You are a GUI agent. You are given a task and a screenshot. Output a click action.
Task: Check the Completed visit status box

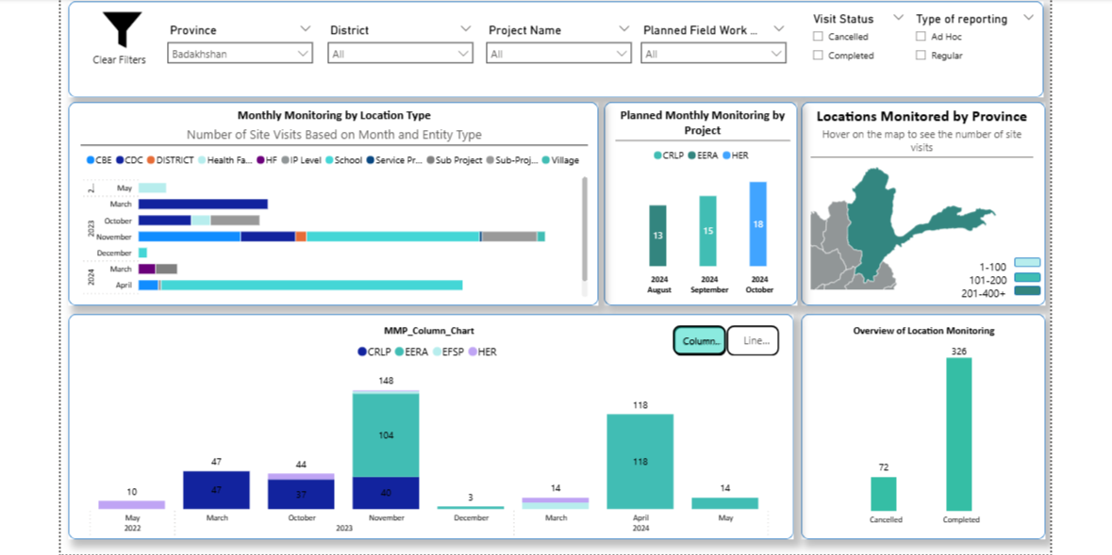(819, 56)
